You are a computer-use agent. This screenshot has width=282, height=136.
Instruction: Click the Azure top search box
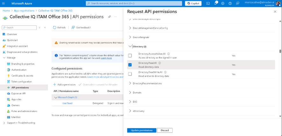pyautogui.click(x=134, y=4)
